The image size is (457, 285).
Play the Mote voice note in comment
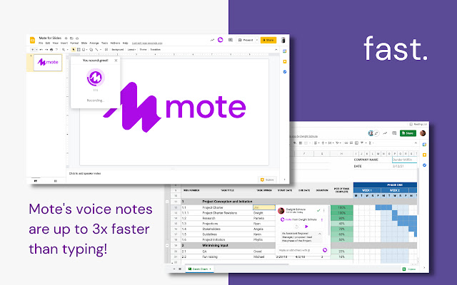tap(306, 227)
